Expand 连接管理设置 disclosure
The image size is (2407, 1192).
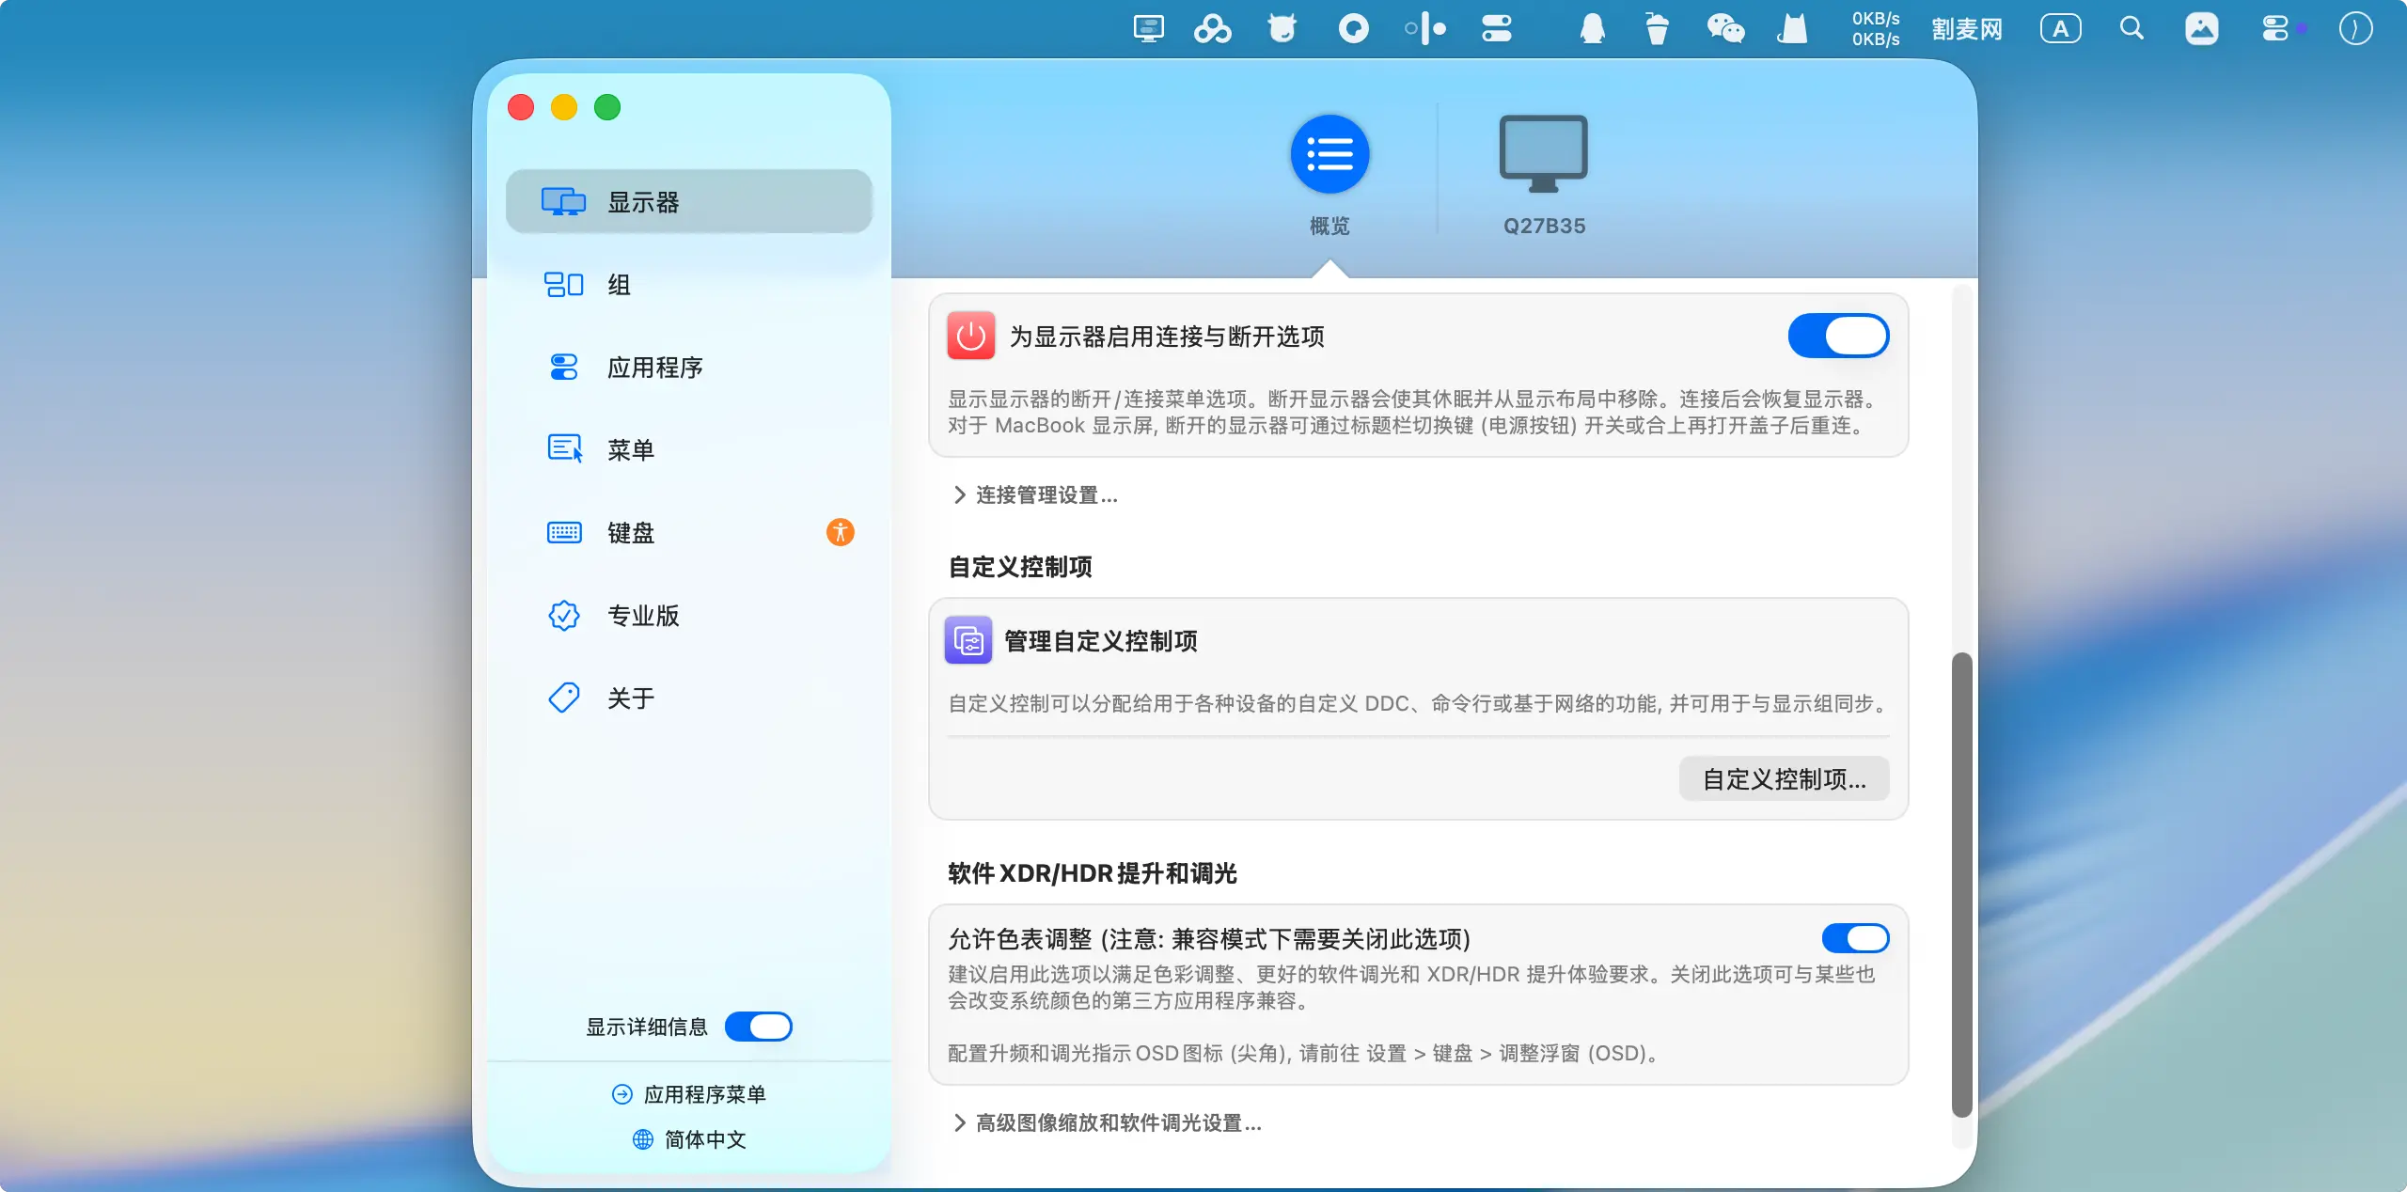pos(1036,494)
